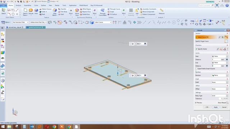Click the End Distance input field
Screen dimensions: 230x129
point(216,66)
